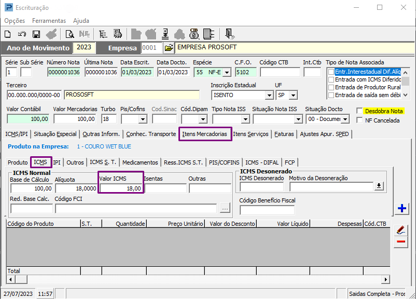Open the Ferramentas menu
This screenshot has width=416, height=299.
pyautogui.click(x=49, y=21)
